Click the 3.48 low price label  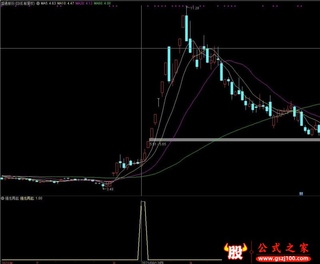coord(110,189)
